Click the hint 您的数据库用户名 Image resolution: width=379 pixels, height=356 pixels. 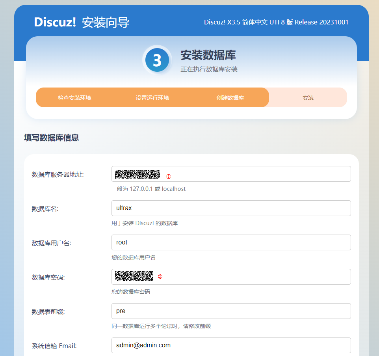click(x=134, y=257)
